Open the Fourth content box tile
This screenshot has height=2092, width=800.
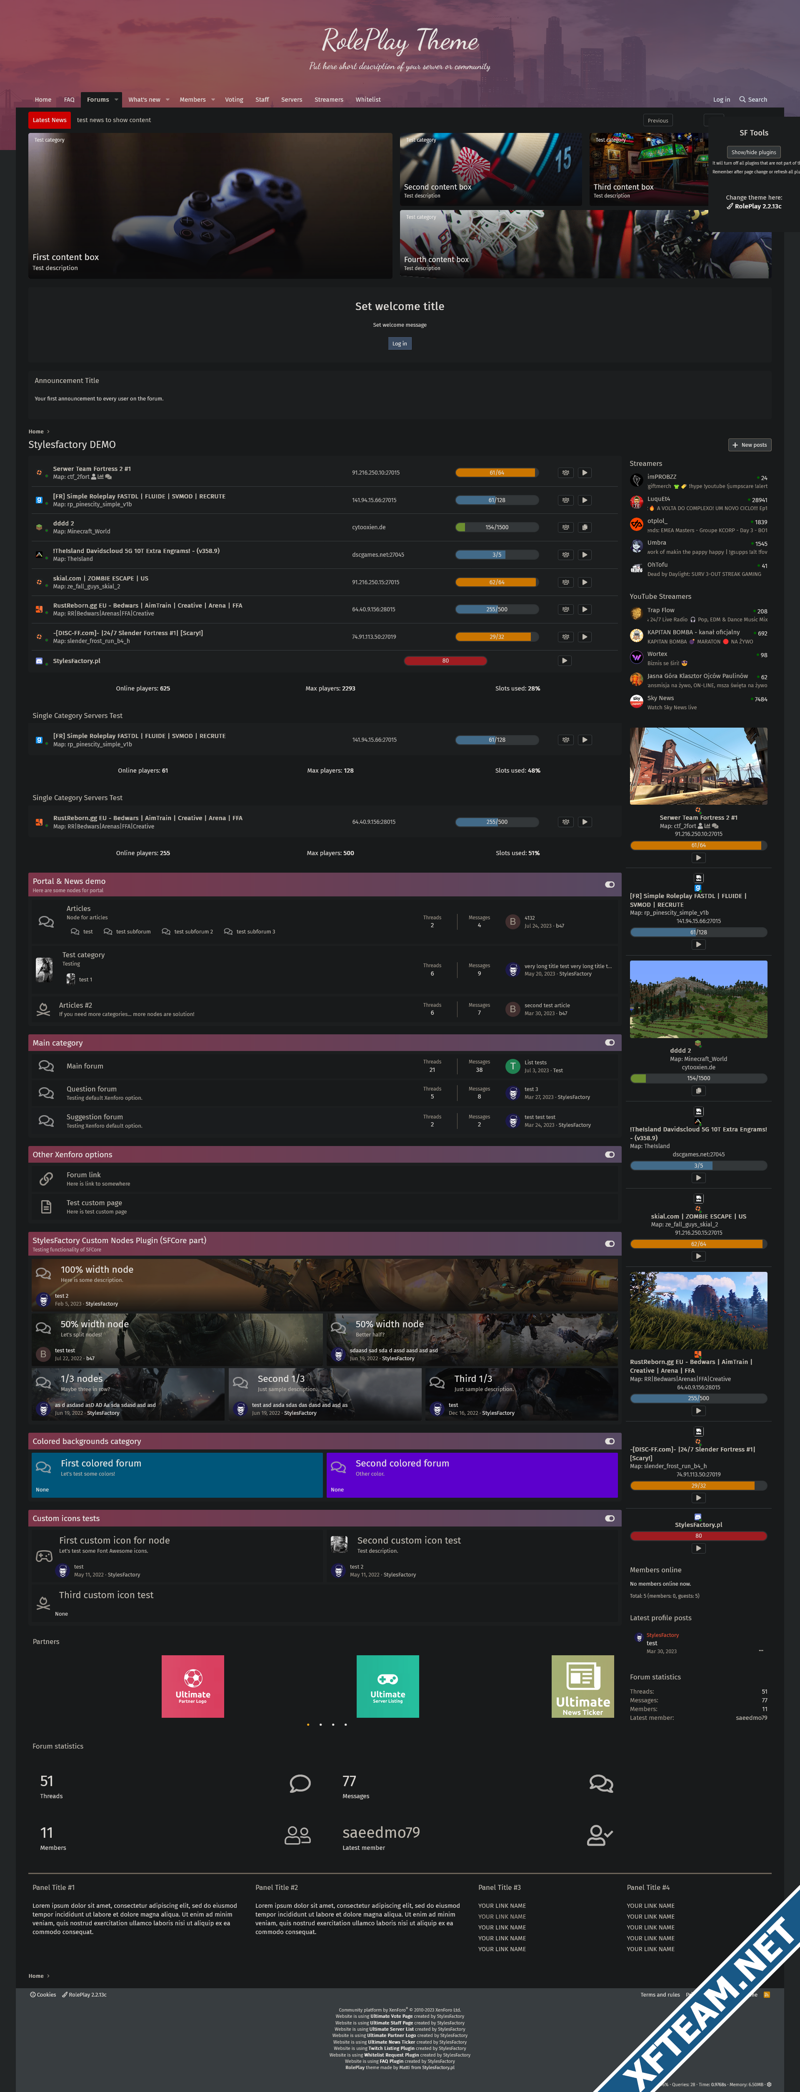[x=585, y=244]
